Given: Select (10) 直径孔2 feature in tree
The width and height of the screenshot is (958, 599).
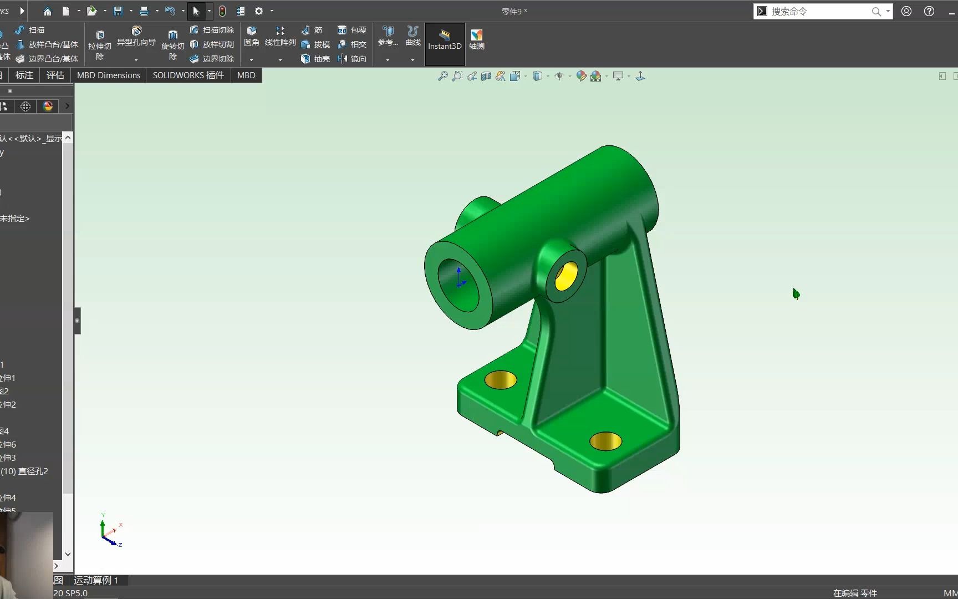Looking at the screenshot, I should coord(24,471).
